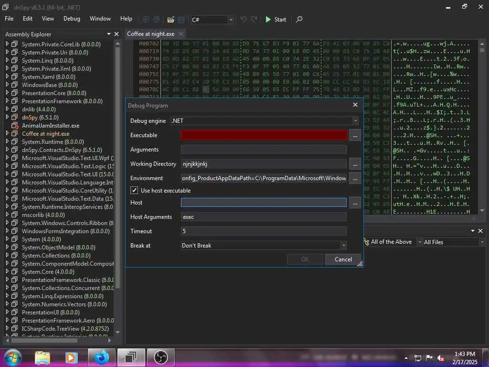Open the File menu
This screenshot has width=489, height=367.
point(9,19)
